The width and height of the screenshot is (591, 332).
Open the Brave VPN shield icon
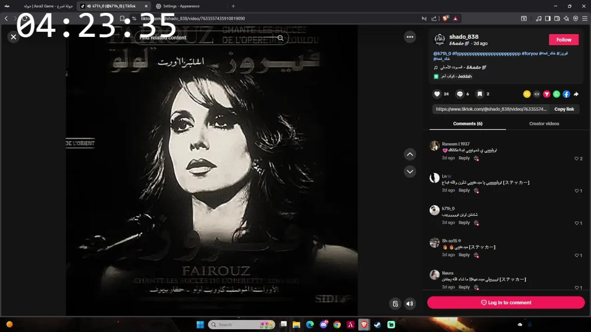point(575,18)
